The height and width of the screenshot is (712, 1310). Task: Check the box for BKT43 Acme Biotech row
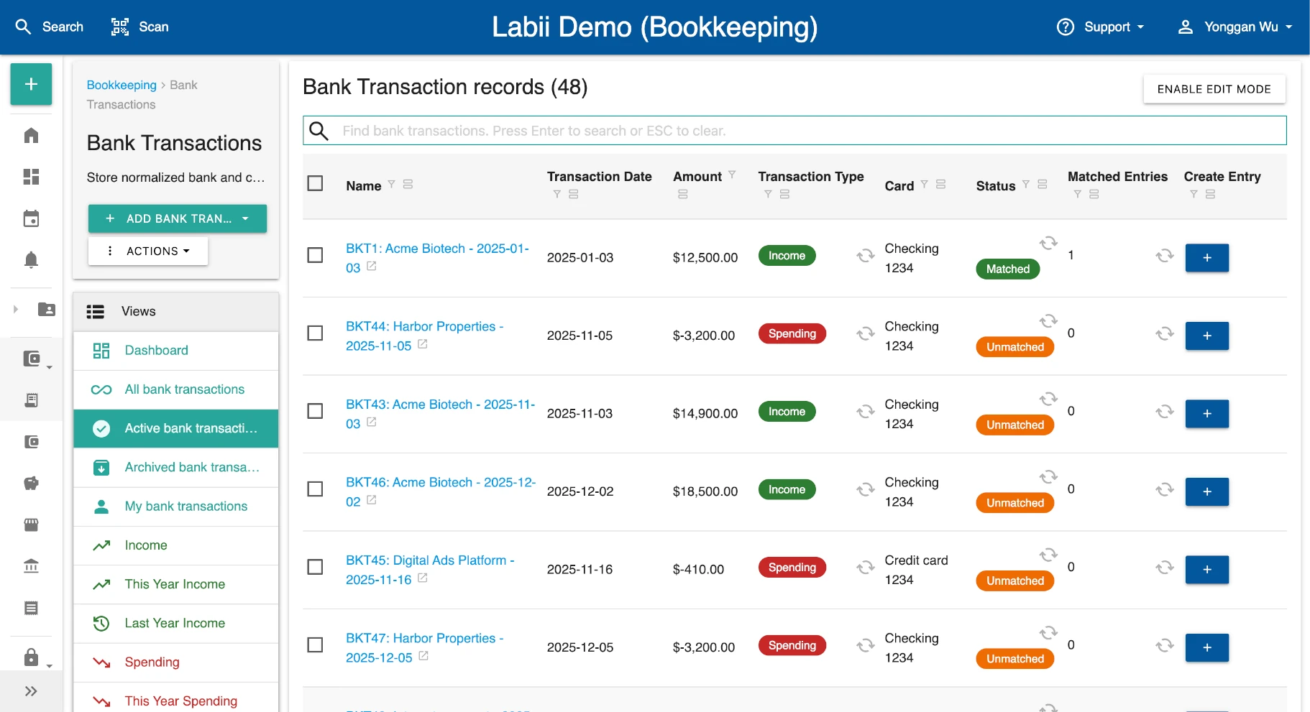315,411
